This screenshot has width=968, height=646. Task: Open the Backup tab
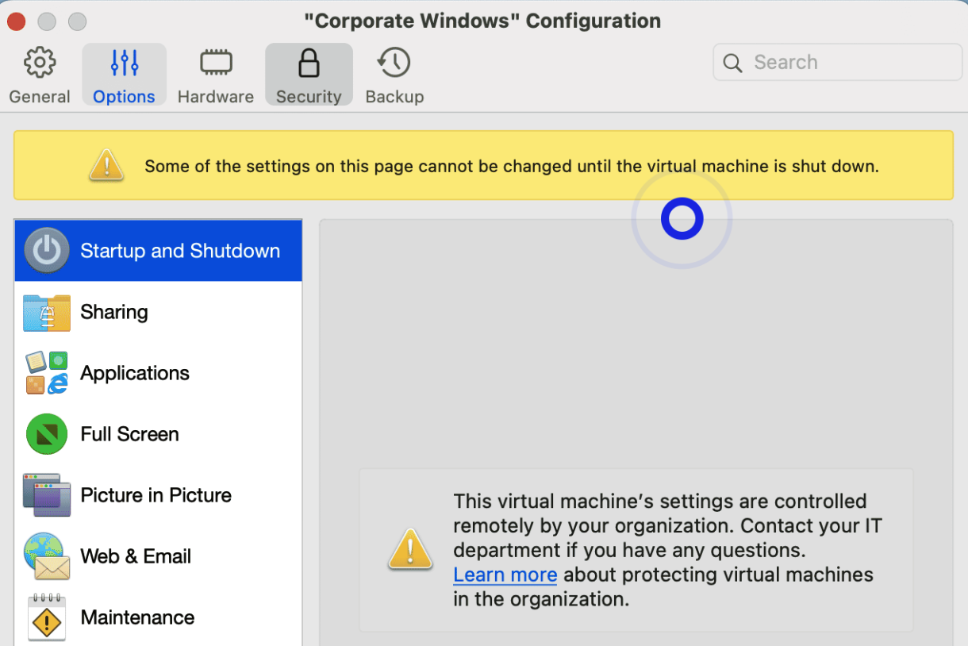(394, 75)
